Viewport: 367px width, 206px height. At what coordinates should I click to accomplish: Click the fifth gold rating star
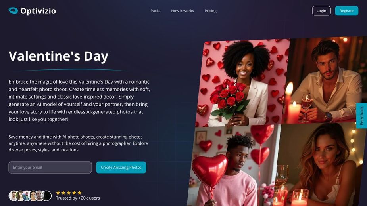tap(80, 193)
